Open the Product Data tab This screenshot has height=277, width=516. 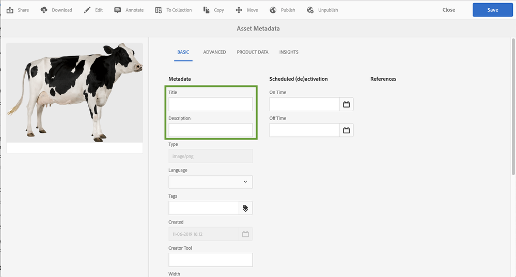(x=253, y=52)
